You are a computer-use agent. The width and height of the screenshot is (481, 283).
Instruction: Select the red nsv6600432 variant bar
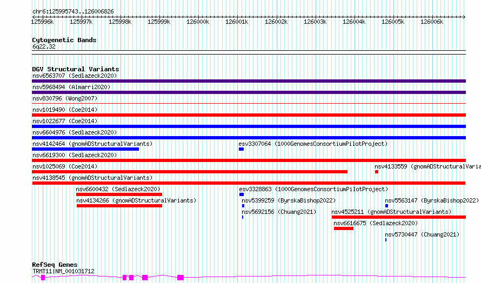pos(119,194)
